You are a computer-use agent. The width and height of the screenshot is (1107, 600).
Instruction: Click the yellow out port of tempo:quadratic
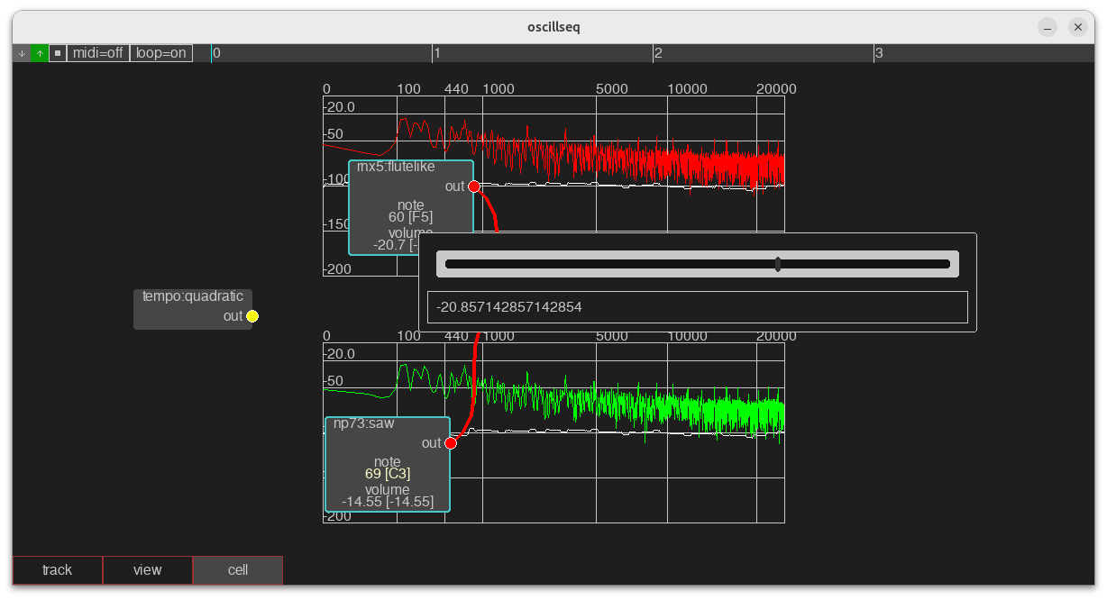point(252,316)
